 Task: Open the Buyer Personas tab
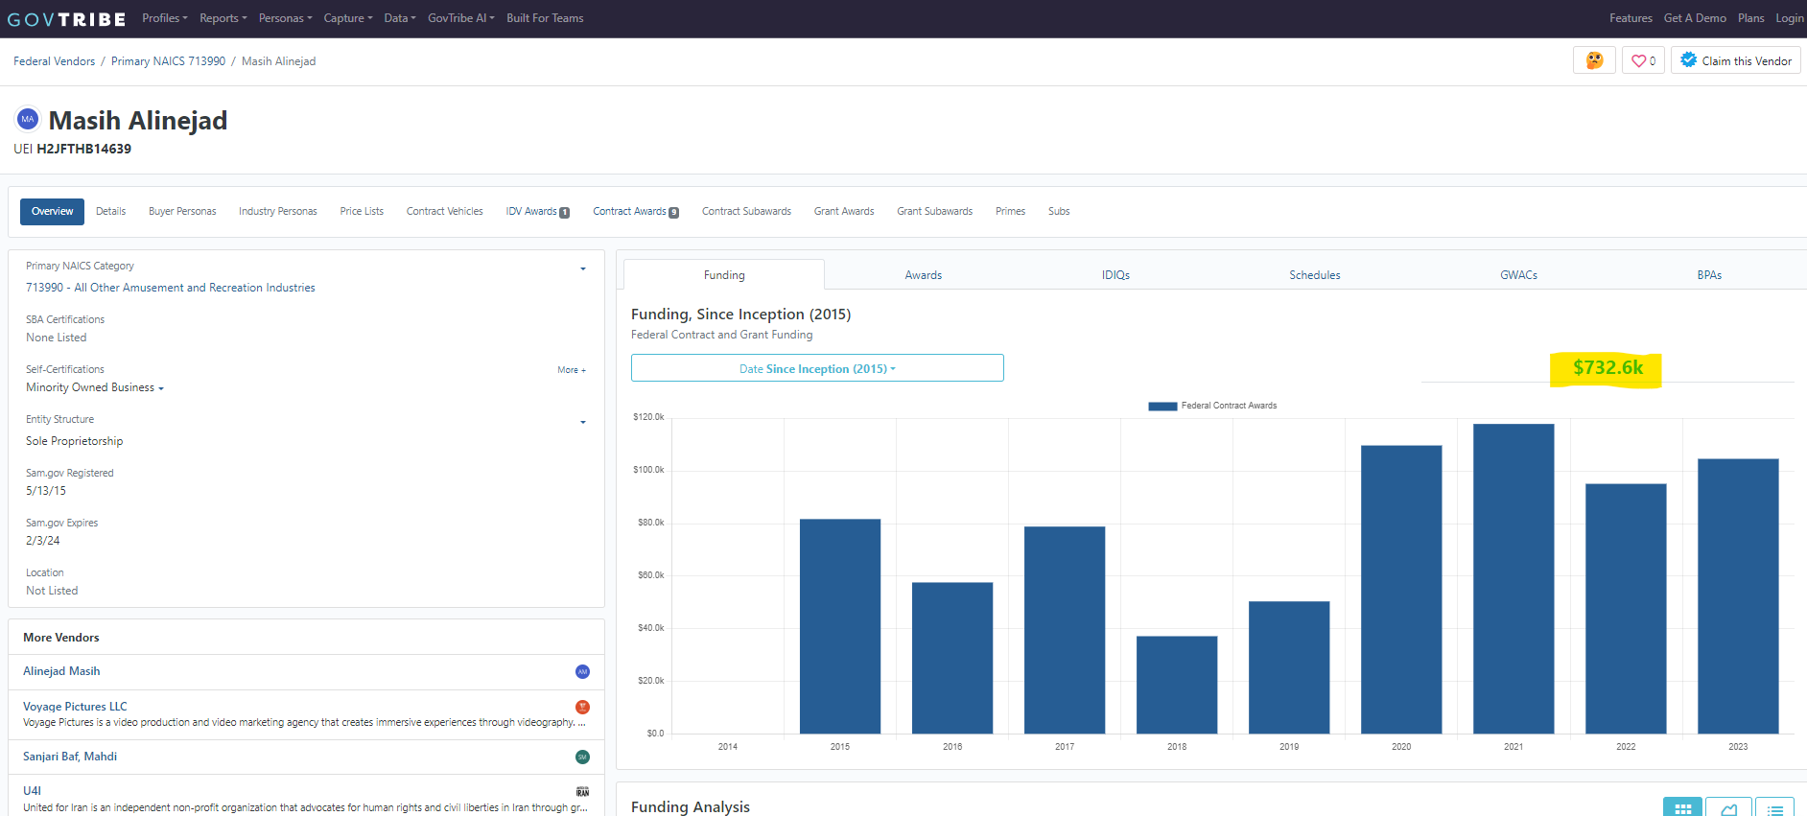(182, 212)
